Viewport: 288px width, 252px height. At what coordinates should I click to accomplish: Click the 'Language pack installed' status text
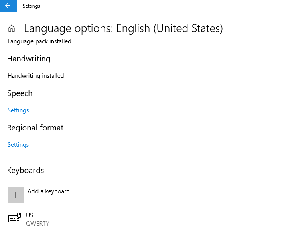[39, 41]
